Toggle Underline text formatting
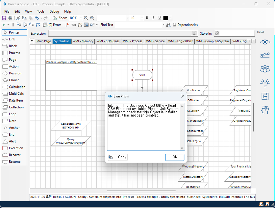Screen dimensions: 275x208 pos(160,18)
